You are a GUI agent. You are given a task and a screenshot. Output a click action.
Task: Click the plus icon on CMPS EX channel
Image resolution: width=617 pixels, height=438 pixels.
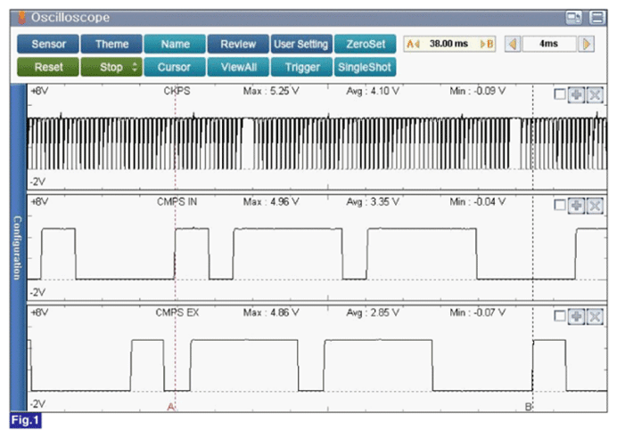576,316
